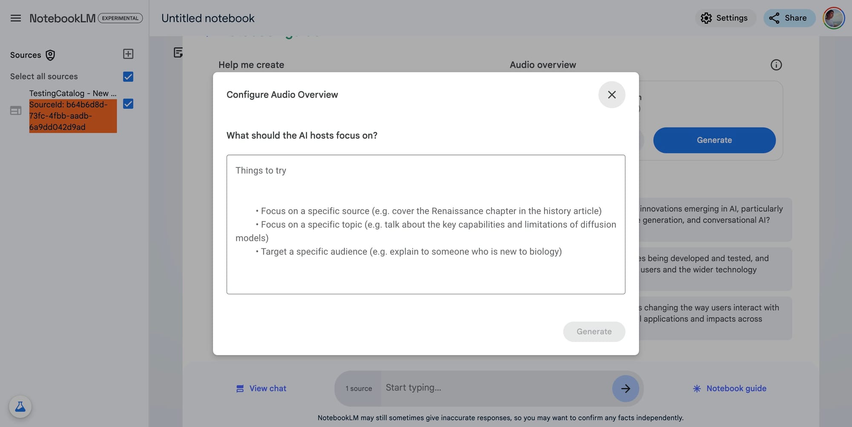Click the Sources privacy shield icon
This screenshot has width=852, height=427.
click(50, 55)
